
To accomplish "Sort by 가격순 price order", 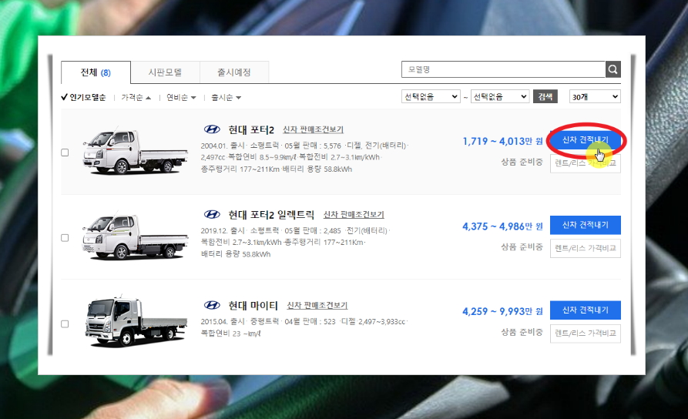I will click(136, 97).
